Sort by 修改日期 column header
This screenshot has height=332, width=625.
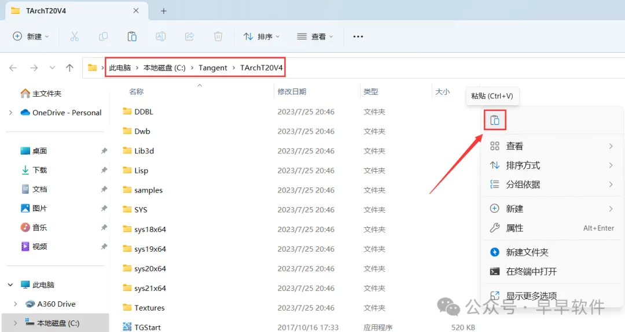(x=292, y=91)
